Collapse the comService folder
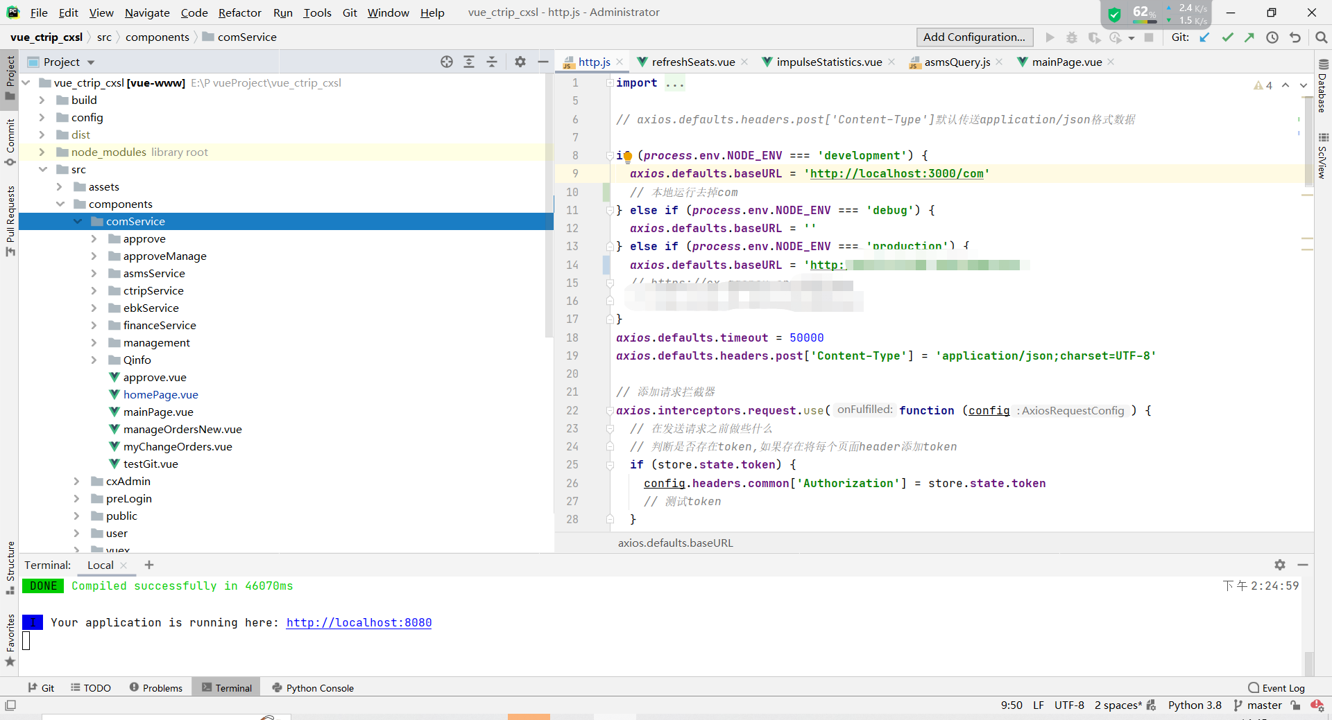 click(78, 222)
